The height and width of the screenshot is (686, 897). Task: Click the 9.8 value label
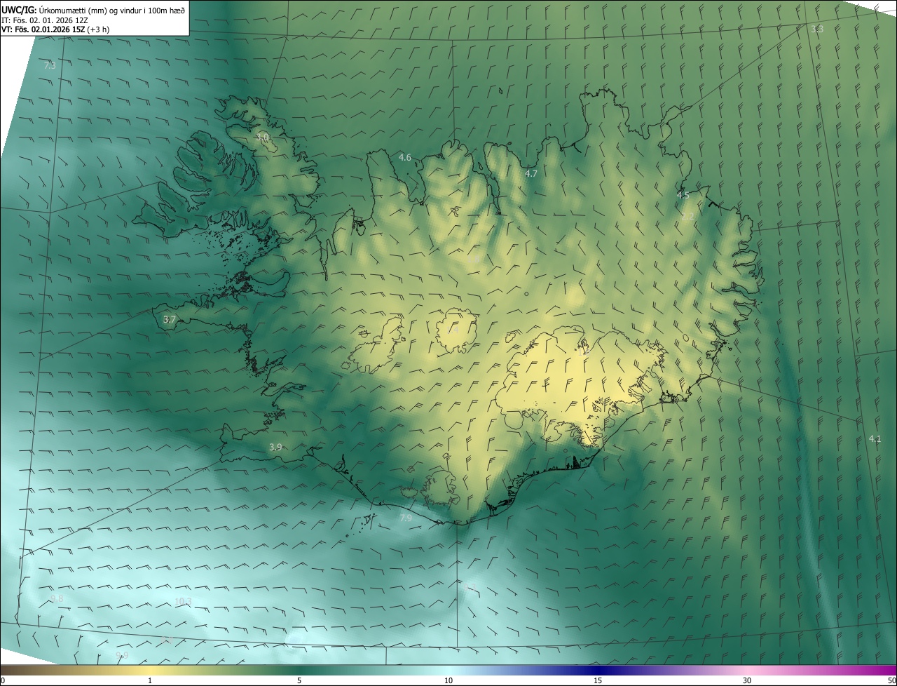click(x=57, y=598)
